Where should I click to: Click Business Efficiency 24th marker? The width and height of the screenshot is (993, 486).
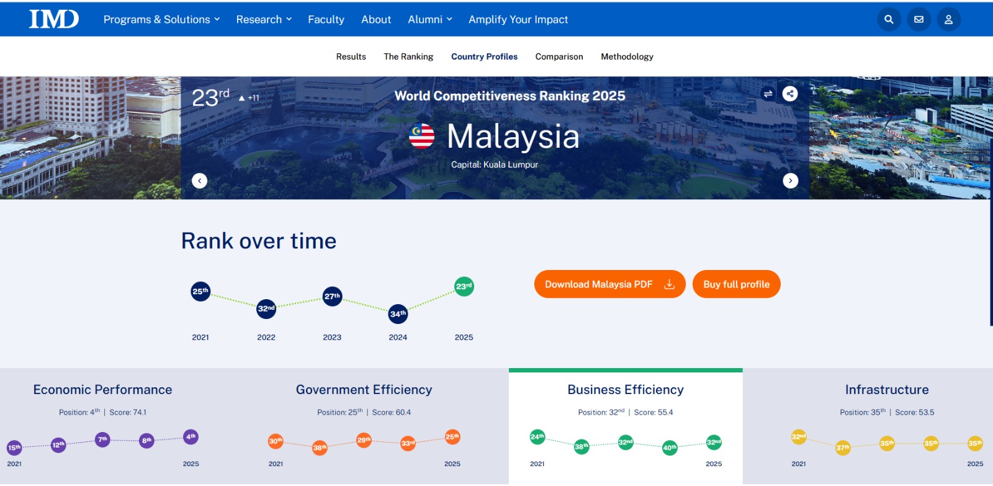(537, 437)
